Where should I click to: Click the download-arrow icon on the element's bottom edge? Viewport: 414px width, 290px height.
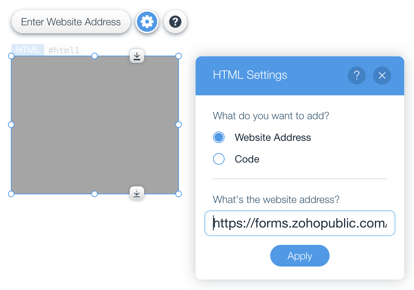pos(137,193)
